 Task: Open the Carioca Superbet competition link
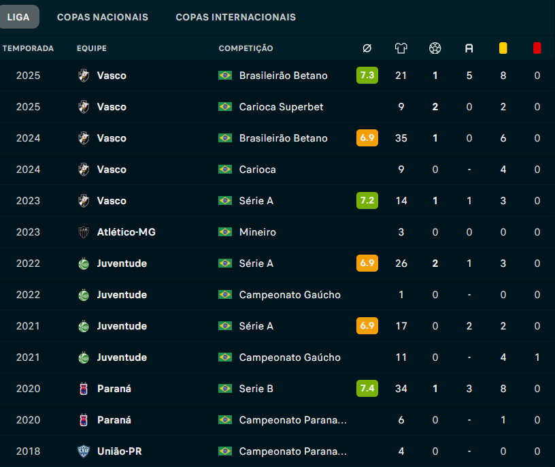click(281, 107)
